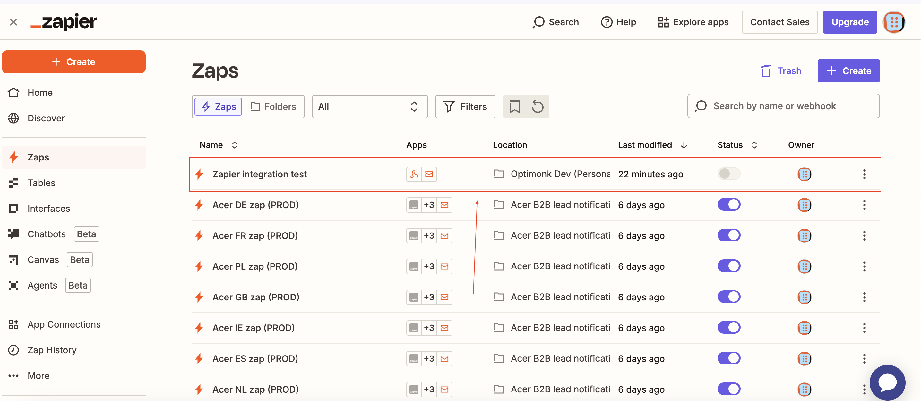Select Zaps in the sidebar
The width and height of the screenshot is (921, 401).
(74, 157)
